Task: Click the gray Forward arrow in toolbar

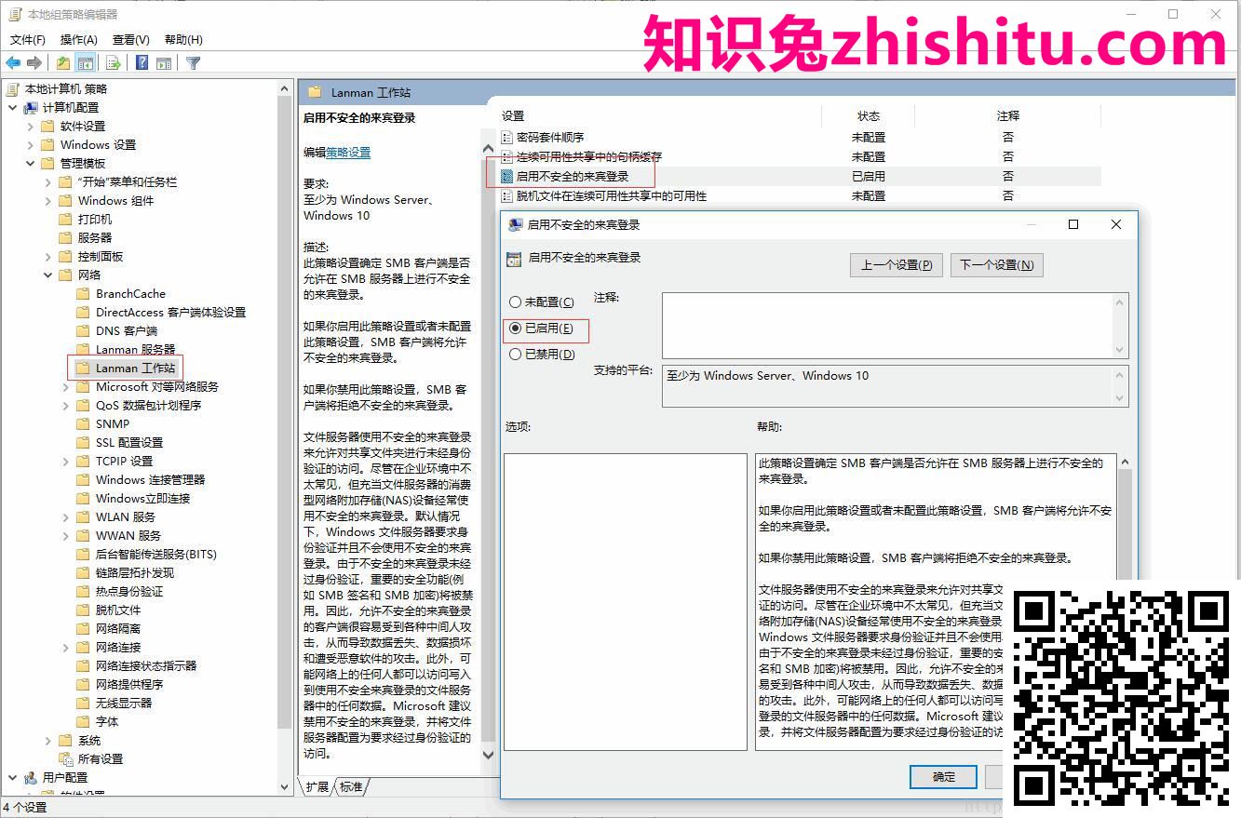Action: 34,63
